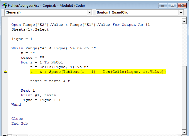Viewport: 189px width, 136px height.
Task: Click the Next i statement
Action: [28, 91]
